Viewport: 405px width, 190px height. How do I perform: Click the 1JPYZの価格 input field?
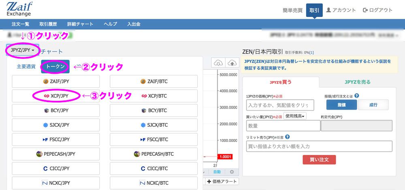click(280, 105)
